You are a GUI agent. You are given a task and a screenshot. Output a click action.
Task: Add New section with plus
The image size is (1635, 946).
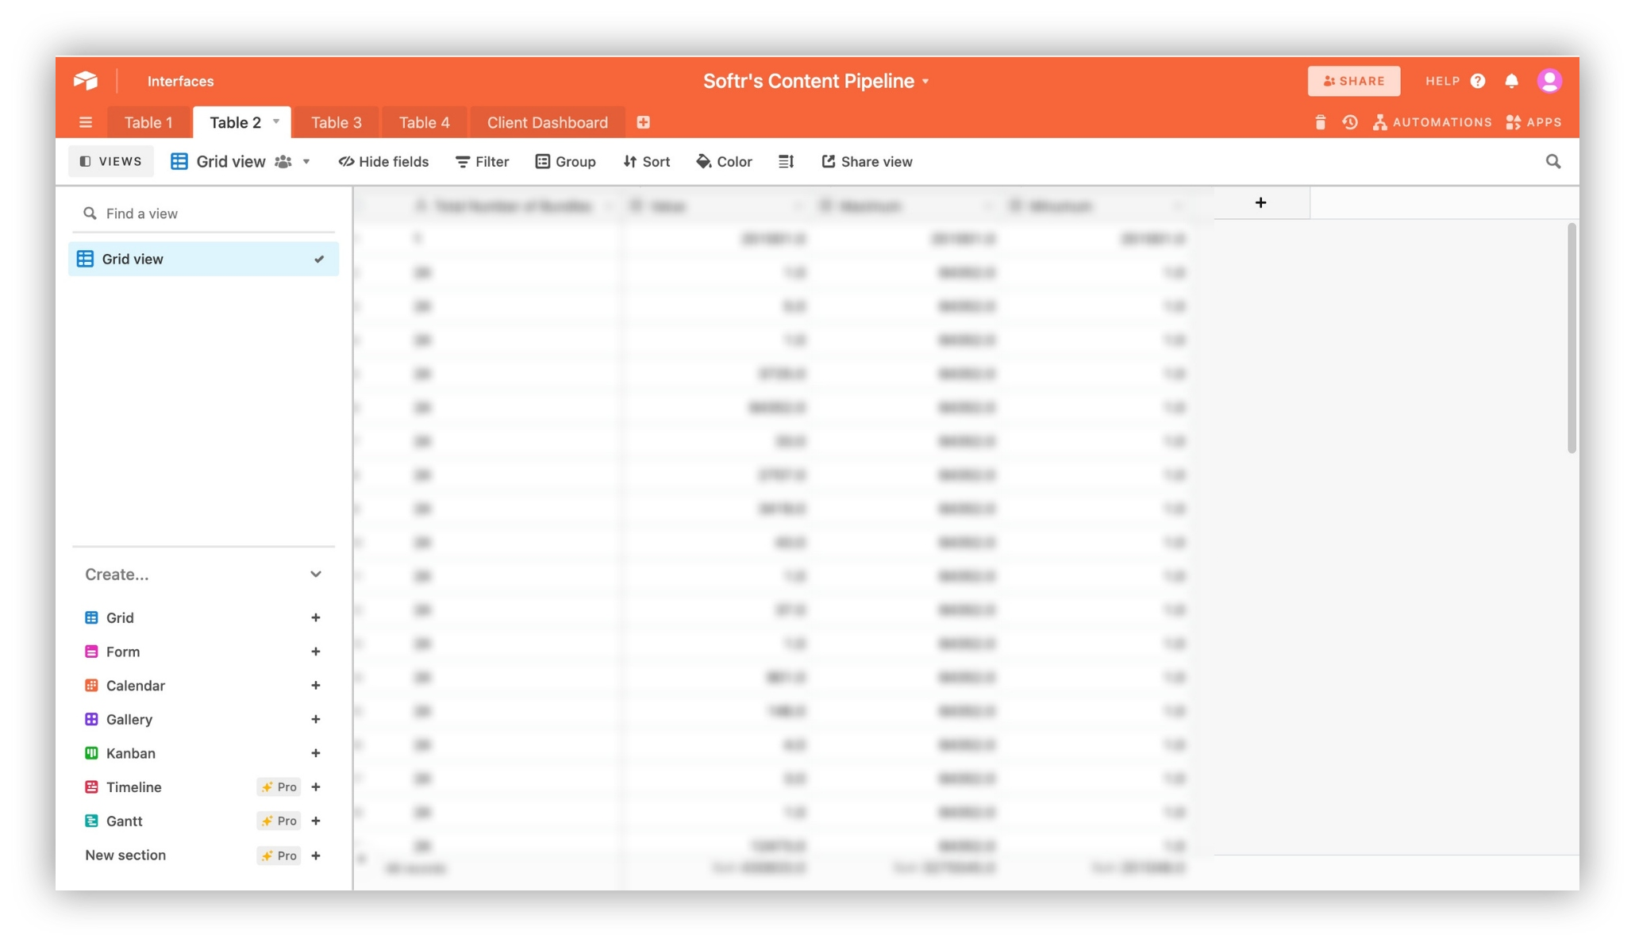coord(316,856)
